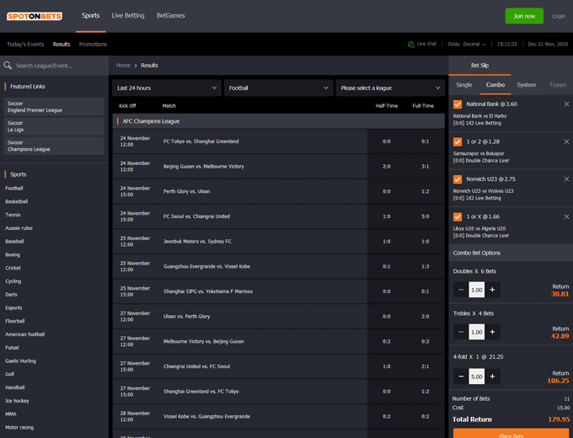Select MMA in the Sports list

(11, 414)
